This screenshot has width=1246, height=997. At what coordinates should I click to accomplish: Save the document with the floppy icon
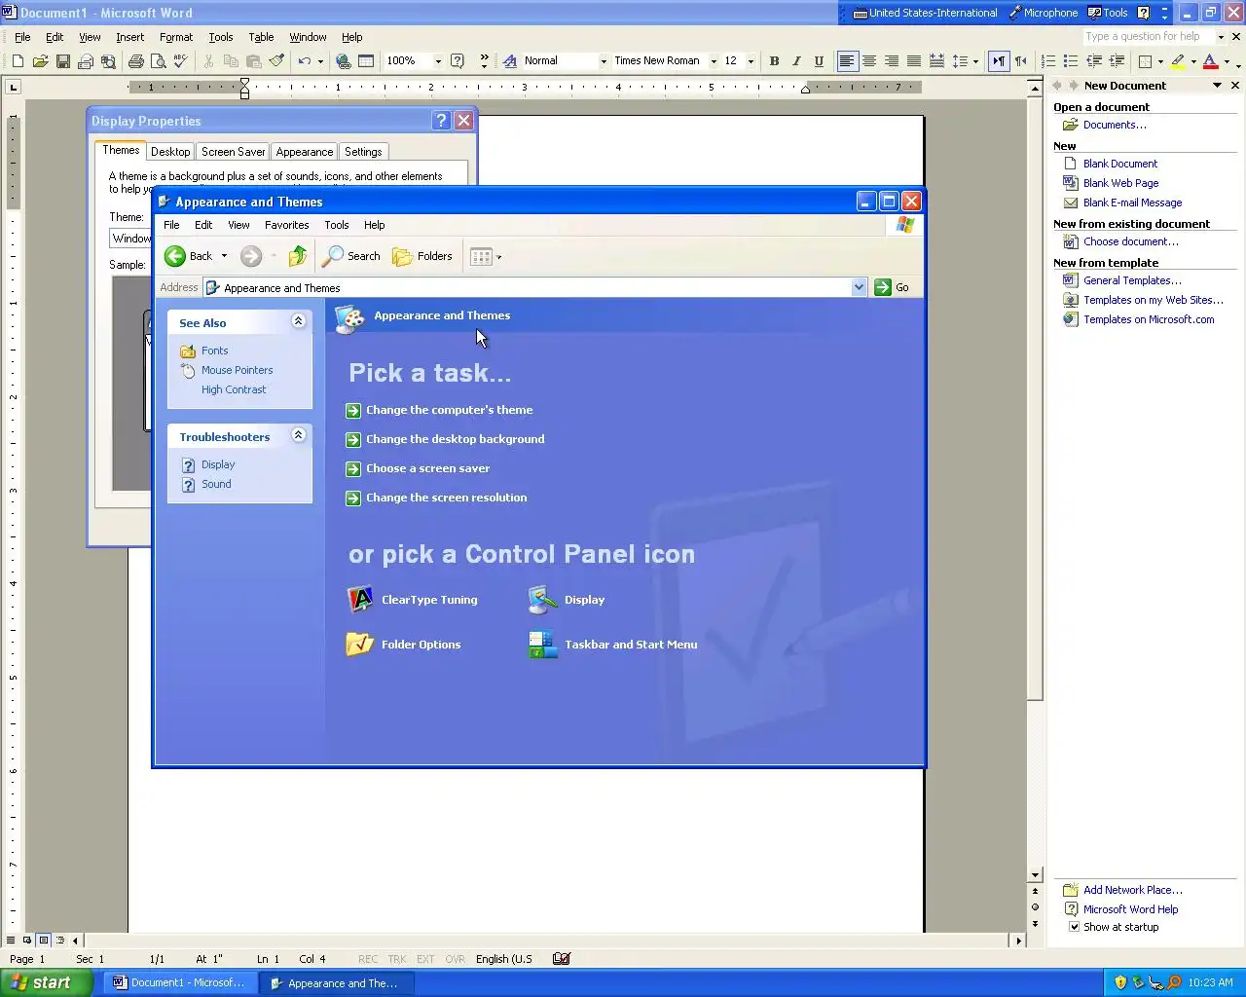(62, 61)
